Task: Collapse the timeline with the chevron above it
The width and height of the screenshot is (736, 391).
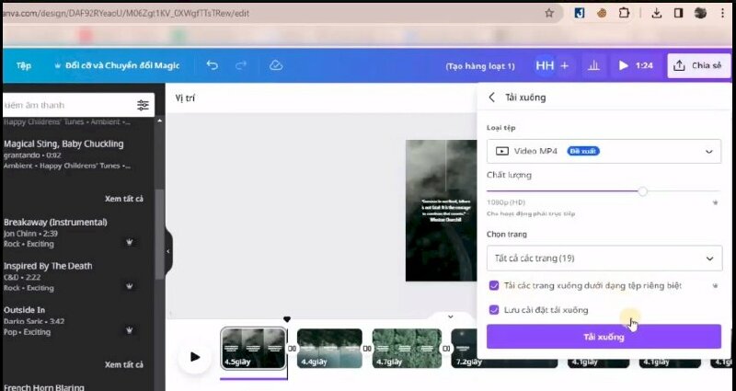Action: pyautogui.click(x=451, y=316)
